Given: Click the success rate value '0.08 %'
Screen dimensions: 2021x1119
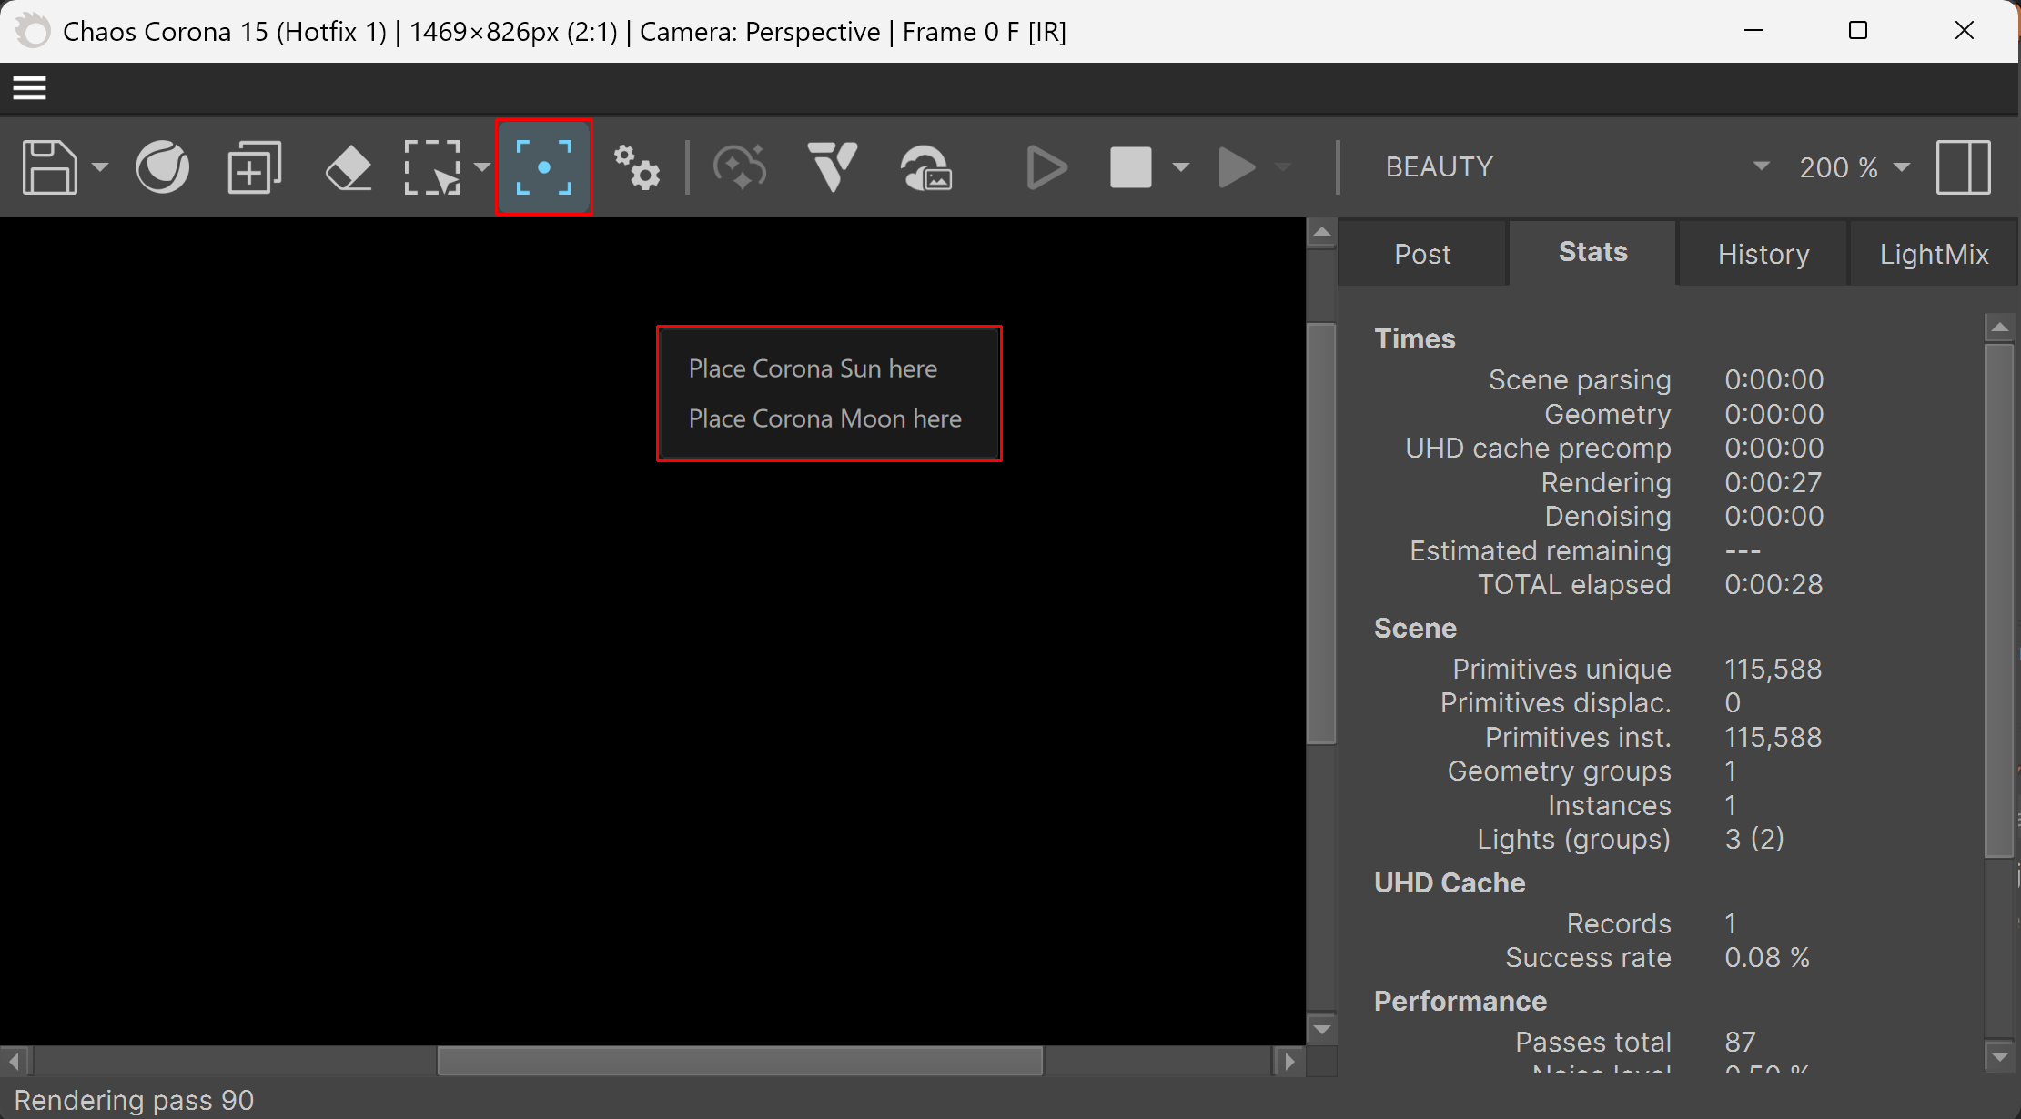Looking at the screenshot, I should click(1767, 957).
